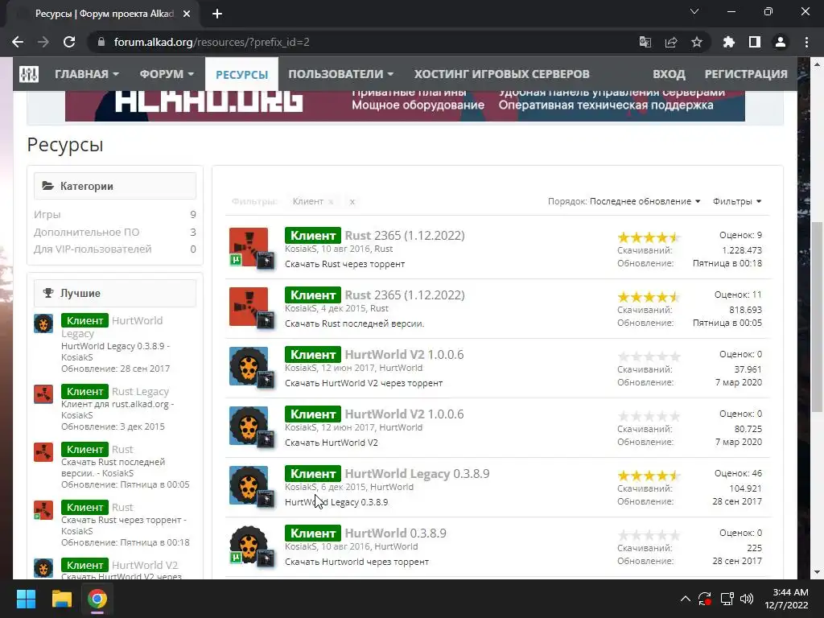Open the Chrome extensions puzzle icon
The width and height of the screenshot is (824, 618).
[729, 42]
